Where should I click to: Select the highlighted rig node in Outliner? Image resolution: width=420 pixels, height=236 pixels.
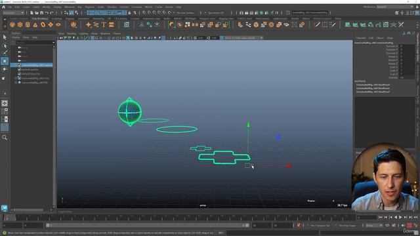(x=31, y=66)
